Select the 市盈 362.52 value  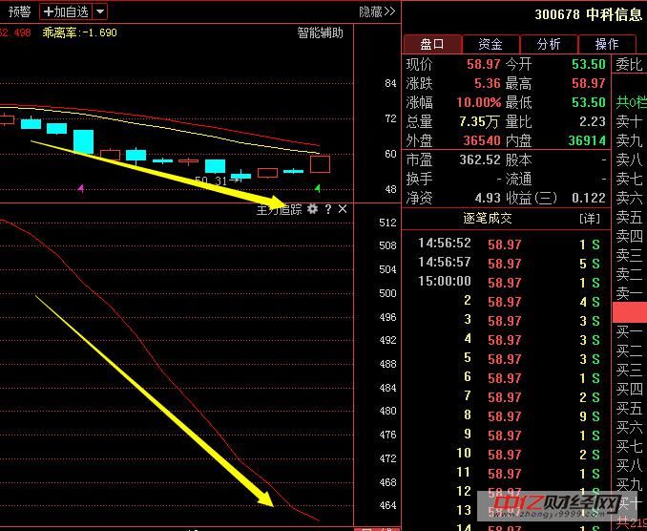pyautogui.click(x=479, y=159)
